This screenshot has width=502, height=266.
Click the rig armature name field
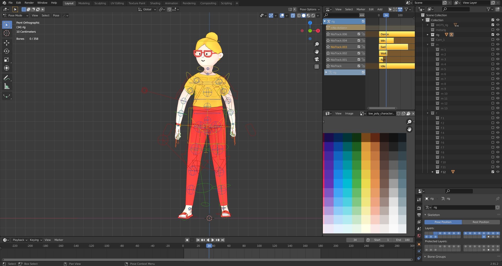coord(463,207)
